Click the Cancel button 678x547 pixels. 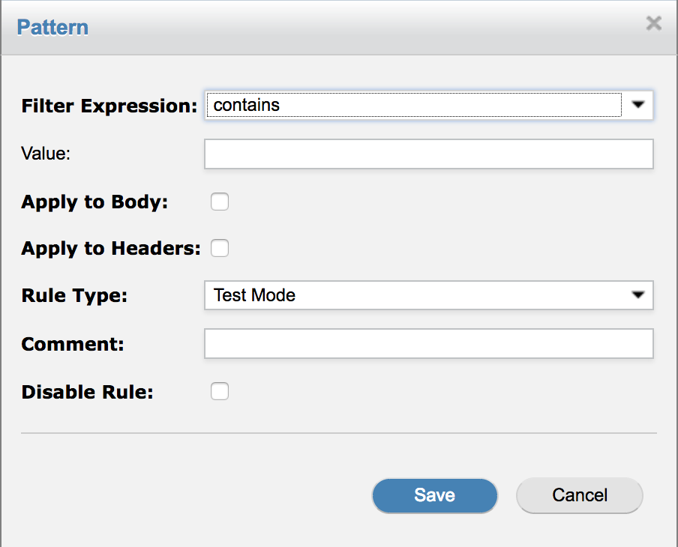click(x=579, y=495)
